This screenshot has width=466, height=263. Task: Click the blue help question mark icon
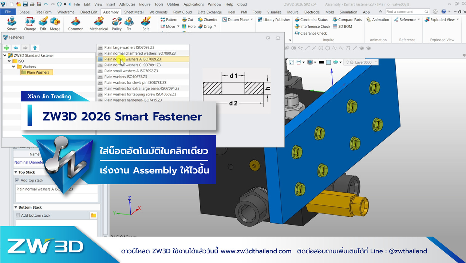tap(443, 12)
